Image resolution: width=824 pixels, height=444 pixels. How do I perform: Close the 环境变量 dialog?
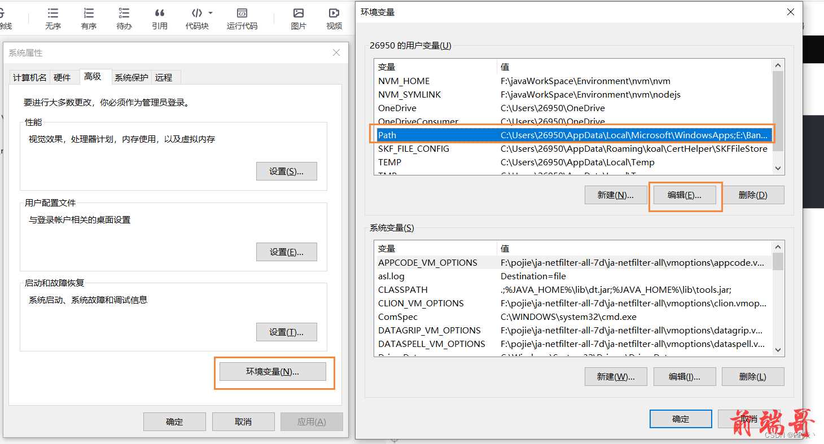pyautogui.click(x=791, y=12)
